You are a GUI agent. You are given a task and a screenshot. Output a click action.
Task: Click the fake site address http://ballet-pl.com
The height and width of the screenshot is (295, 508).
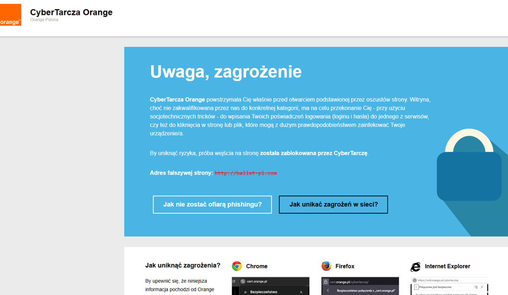tap(246, 173)
